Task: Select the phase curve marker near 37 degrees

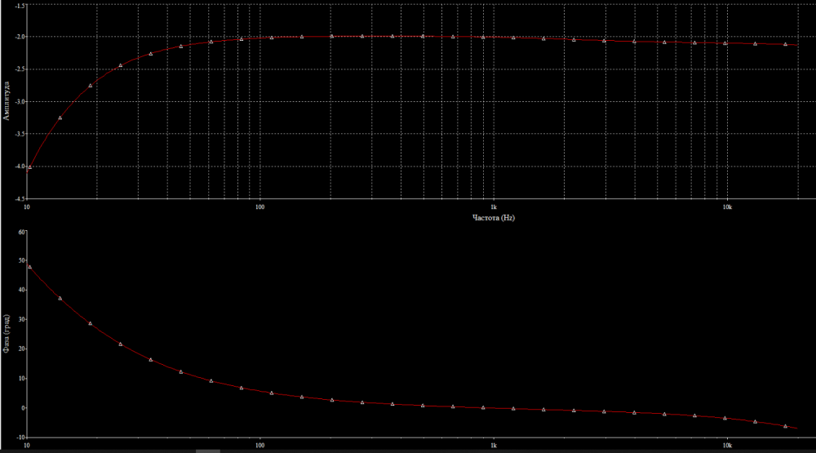Action: pyautogui.click(x=60, y=298)
